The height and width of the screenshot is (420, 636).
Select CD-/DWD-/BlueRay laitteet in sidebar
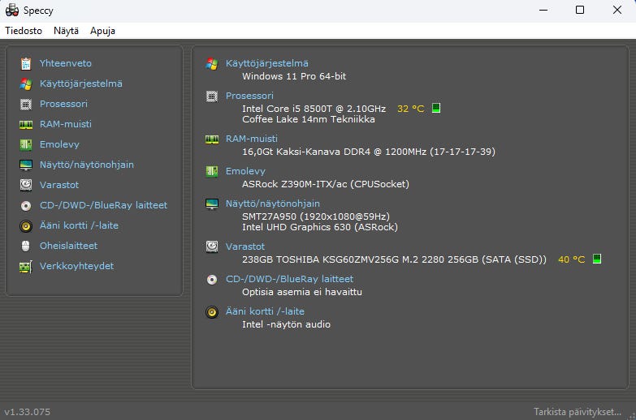point(103,205)
